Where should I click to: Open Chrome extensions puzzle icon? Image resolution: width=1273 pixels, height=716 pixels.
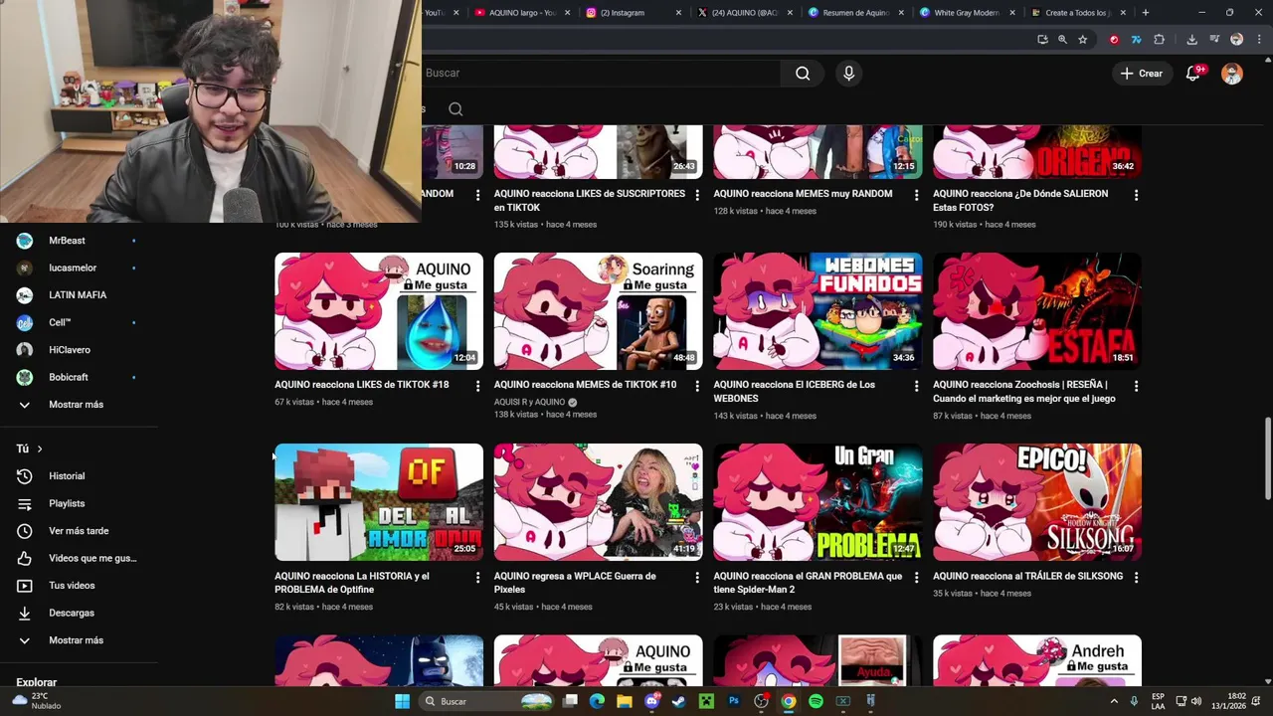1160,40
